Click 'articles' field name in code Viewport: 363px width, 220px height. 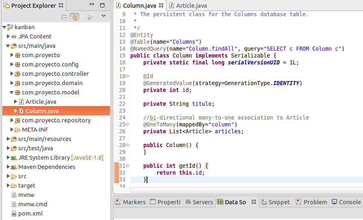pyautogui.click(x=228, y=131)
